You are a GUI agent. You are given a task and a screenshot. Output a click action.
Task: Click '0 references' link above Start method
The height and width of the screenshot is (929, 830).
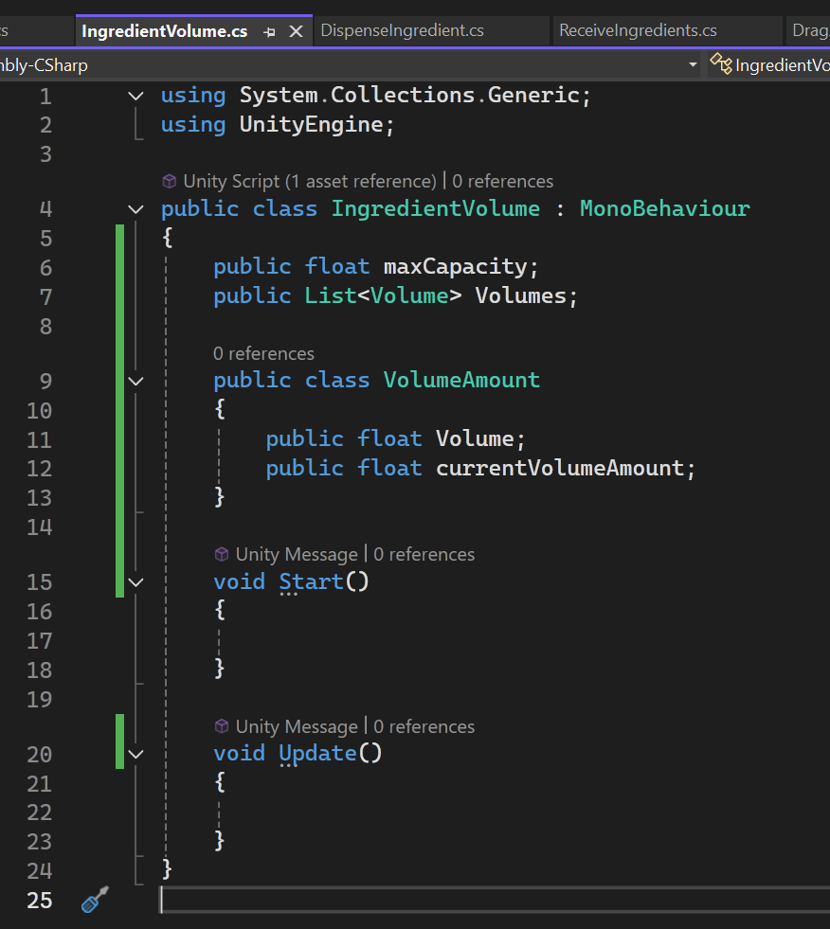pyautogui.click(x=424, y=555)
